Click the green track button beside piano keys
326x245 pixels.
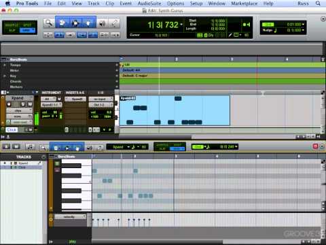click(x=57, y=163)
